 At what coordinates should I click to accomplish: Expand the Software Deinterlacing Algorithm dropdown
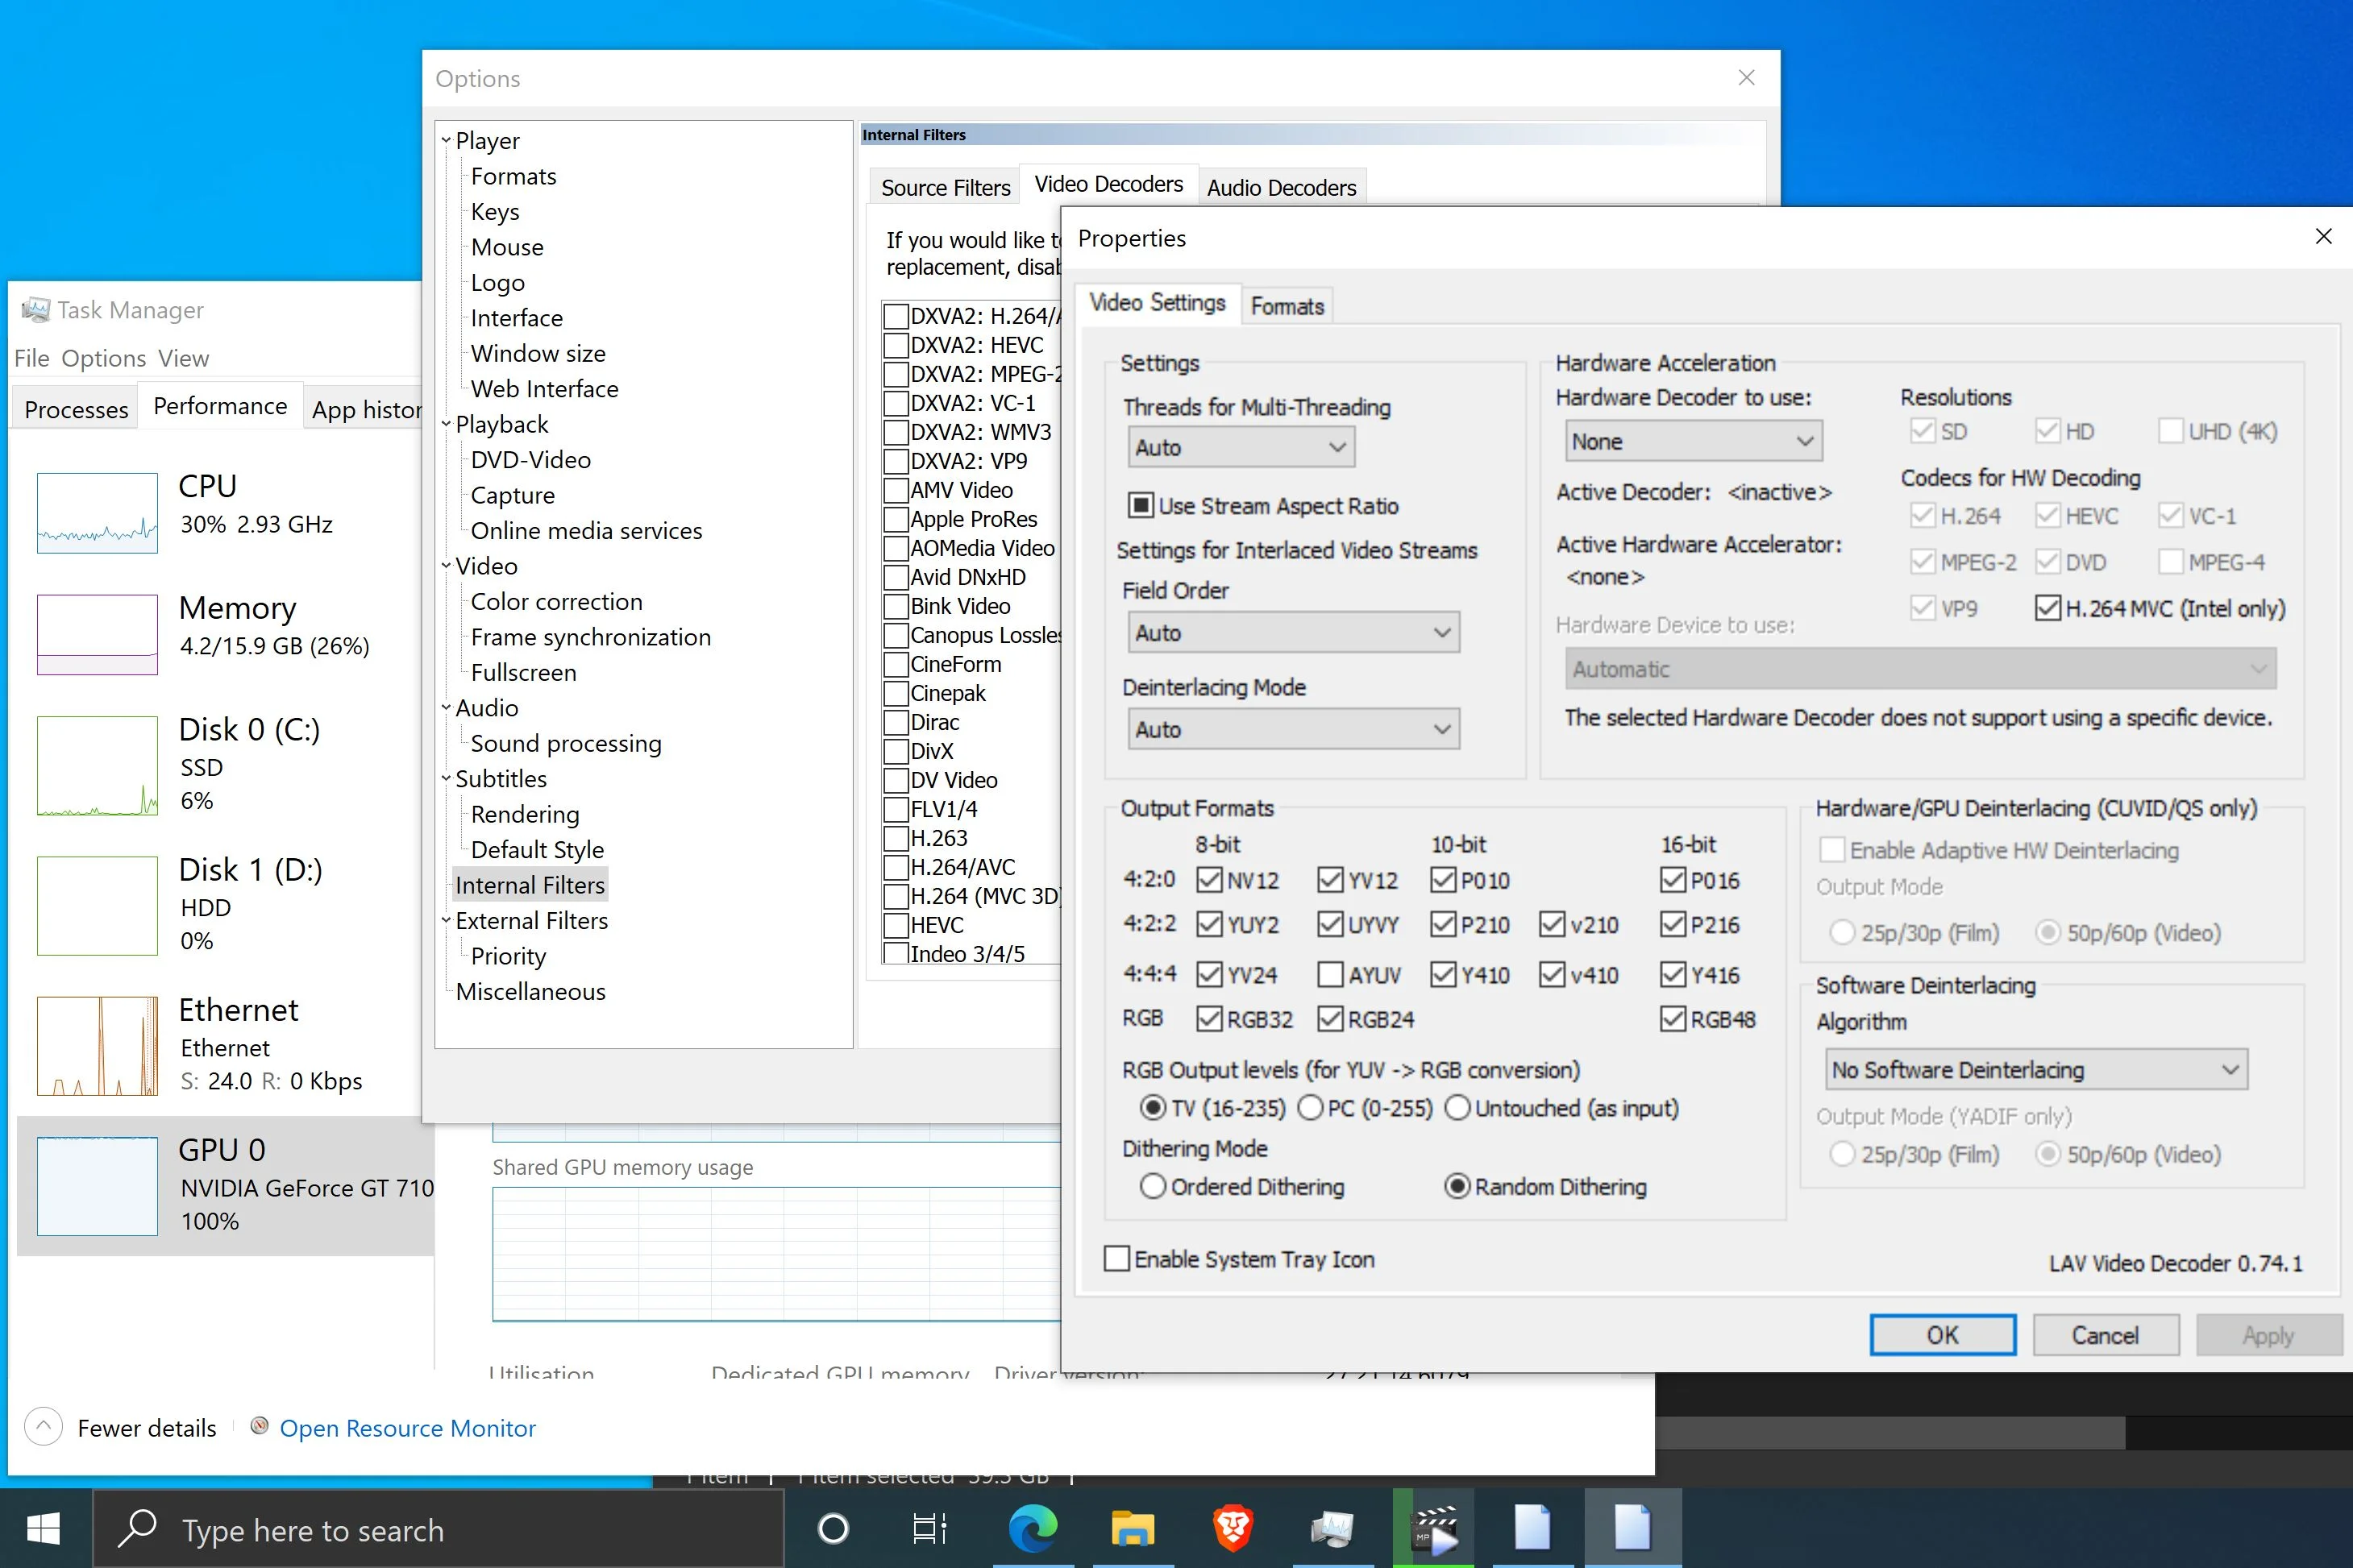pyautogui.click(x=2036, y=1069)
